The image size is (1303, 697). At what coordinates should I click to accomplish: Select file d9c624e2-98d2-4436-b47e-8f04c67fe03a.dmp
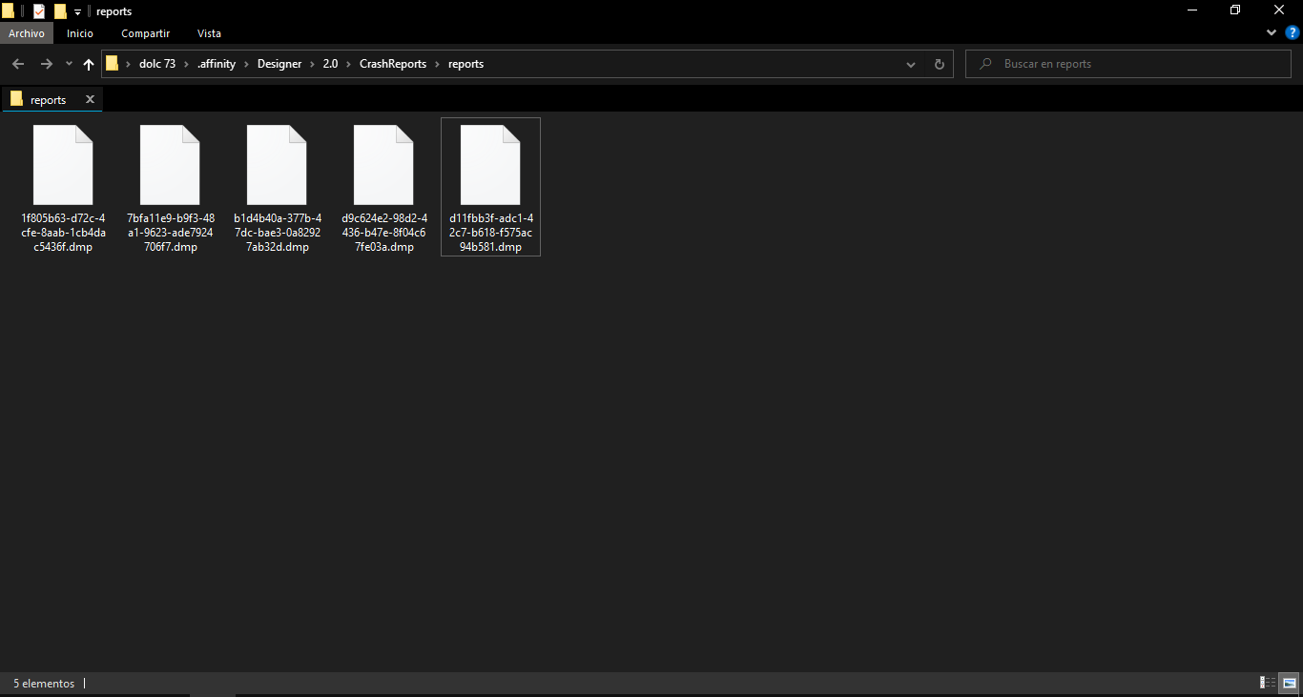click(383, 187)
